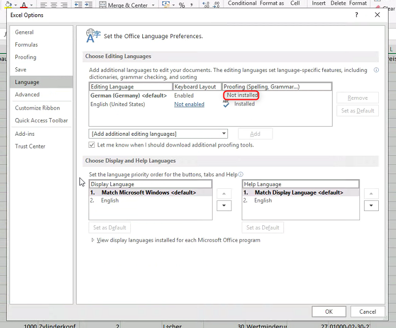Move help language up arrow

pos(371,194)
